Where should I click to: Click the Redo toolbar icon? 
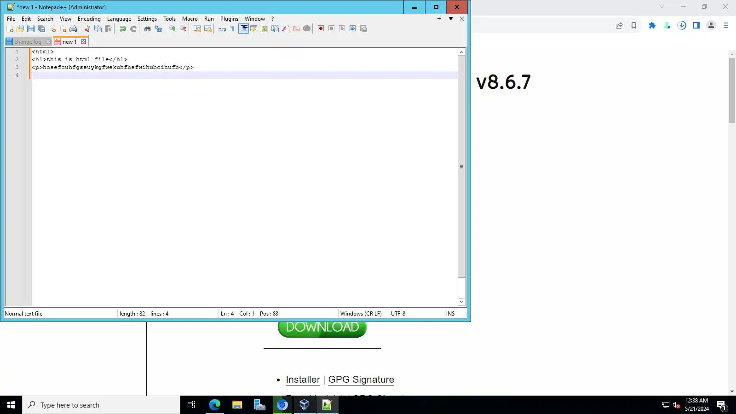pyautogui.click(x=133, y=29)
